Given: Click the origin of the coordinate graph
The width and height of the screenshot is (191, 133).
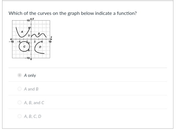Looking at the screenshot, I should tap(31, 39).
